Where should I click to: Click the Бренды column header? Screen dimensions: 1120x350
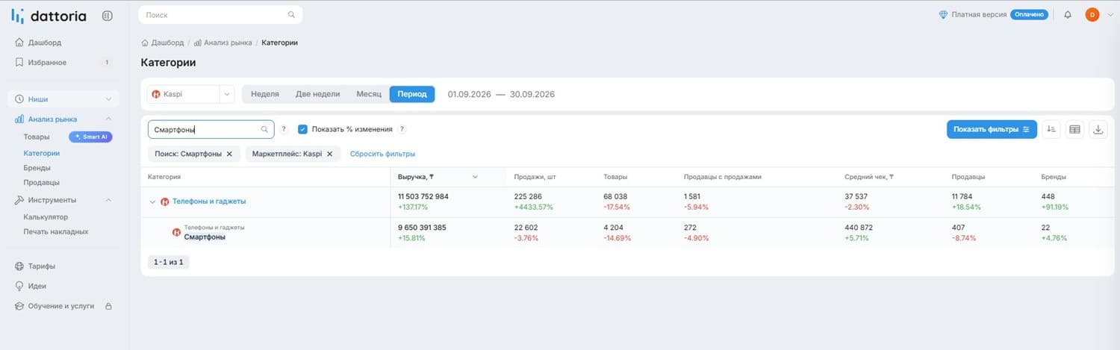click(1054, 177)
